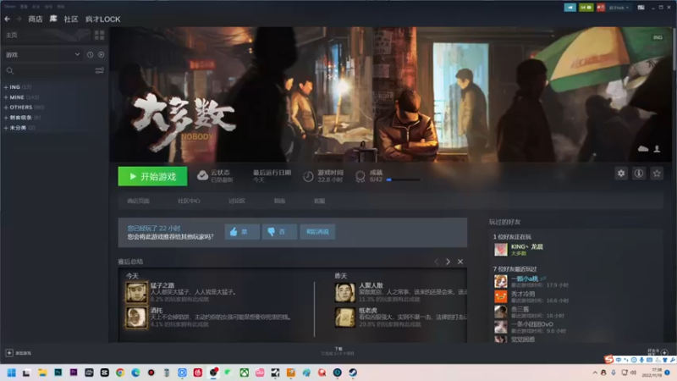Screen dimensions: 677x381
Task: Click the green 开始游戏 play button
Action: (153, 176)
